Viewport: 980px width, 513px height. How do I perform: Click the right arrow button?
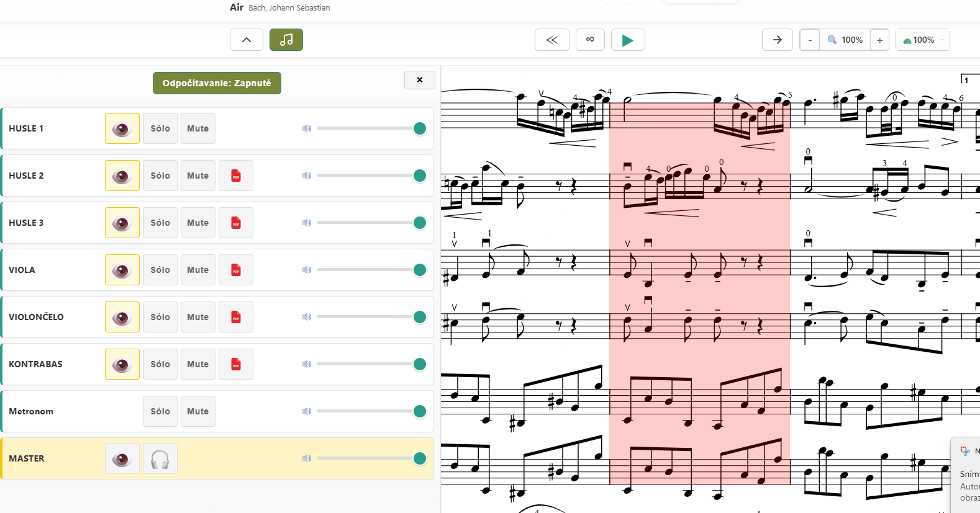(778, 40)
